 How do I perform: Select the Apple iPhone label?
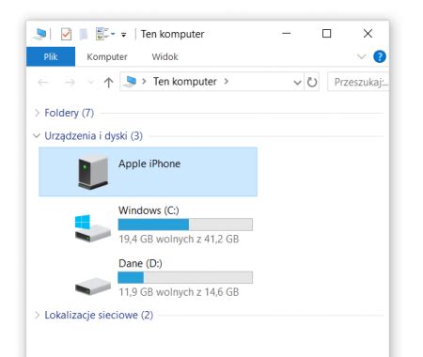point(149,163)
